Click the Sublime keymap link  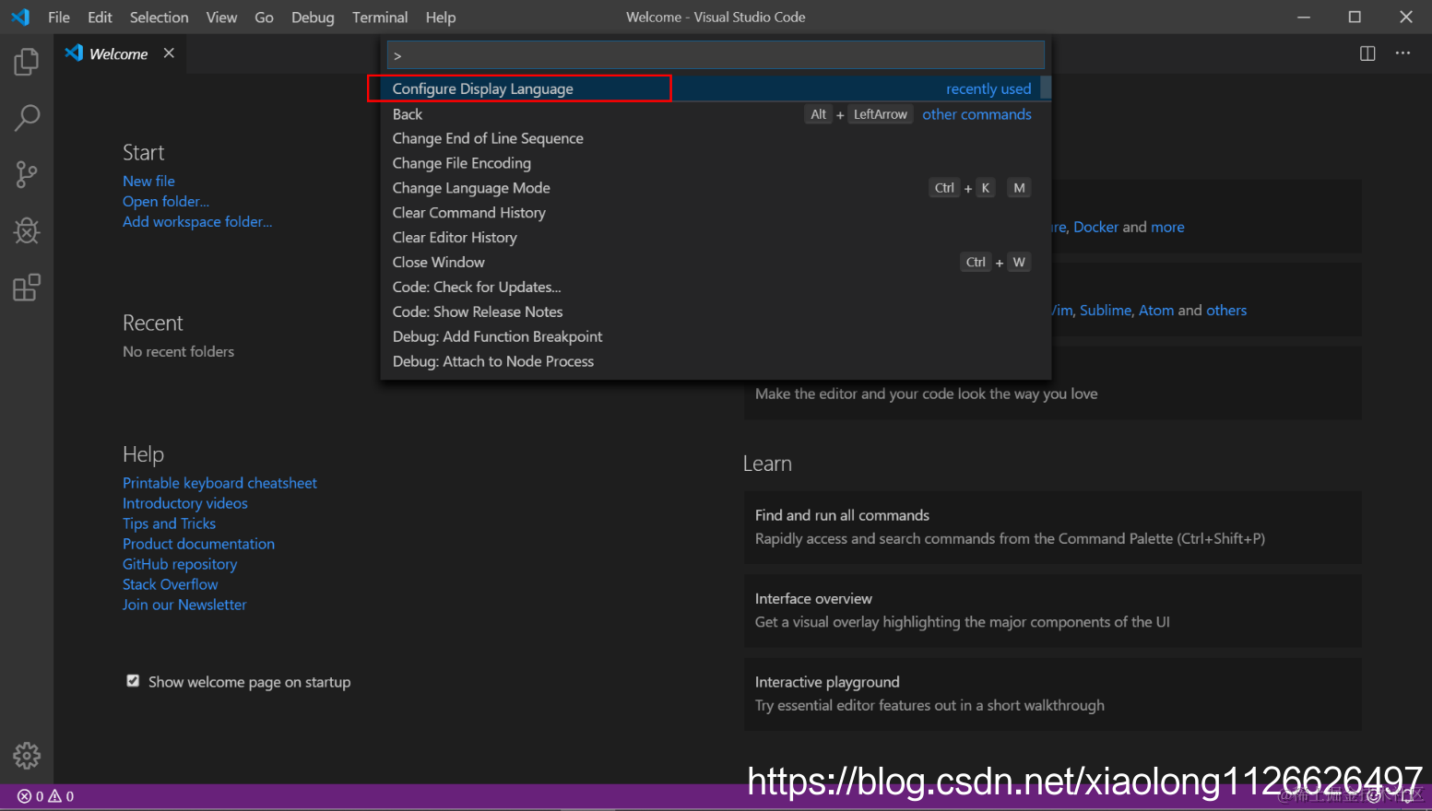pos(1106,311)
